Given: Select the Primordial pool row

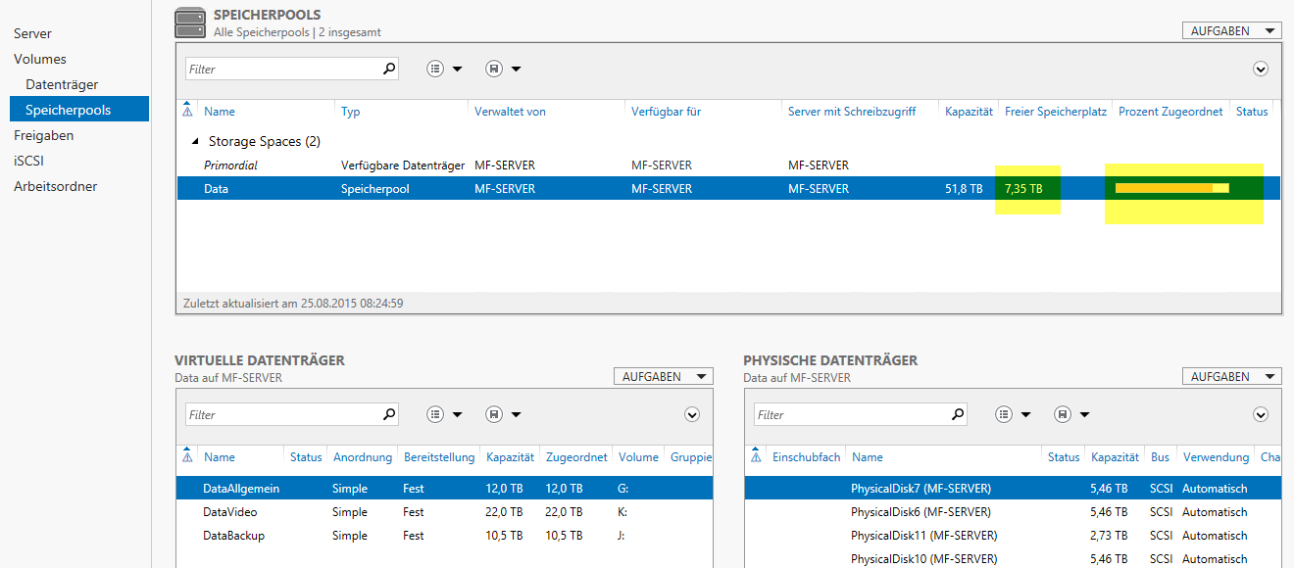Looking at the screenshot, I should point(728,165).
